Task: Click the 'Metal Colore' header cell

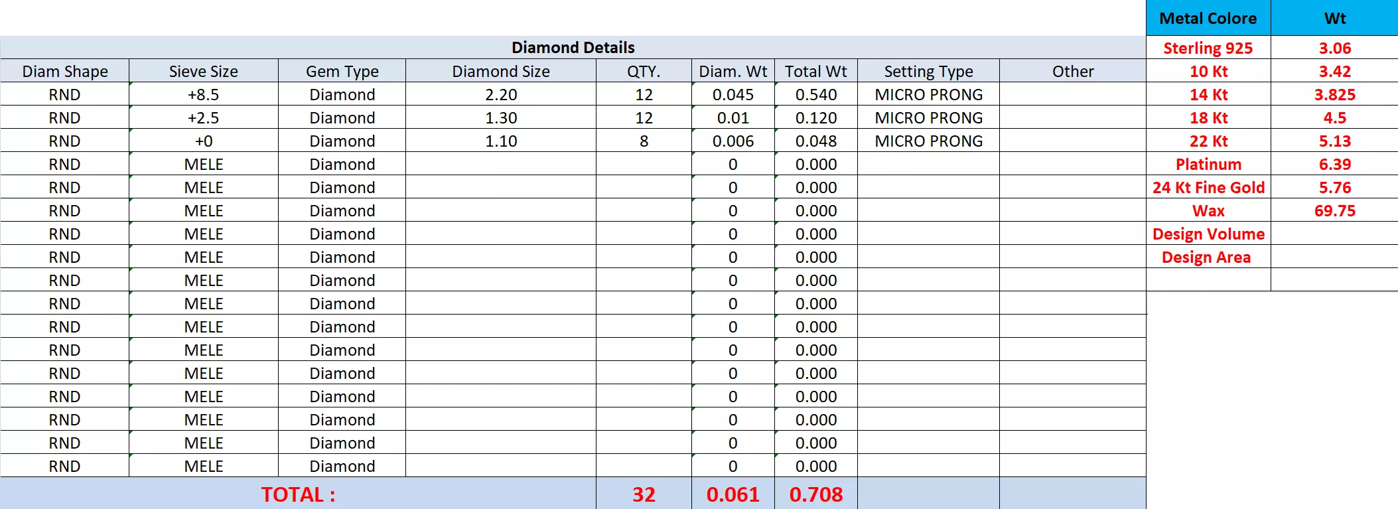Action: (x=1208, y=18)
